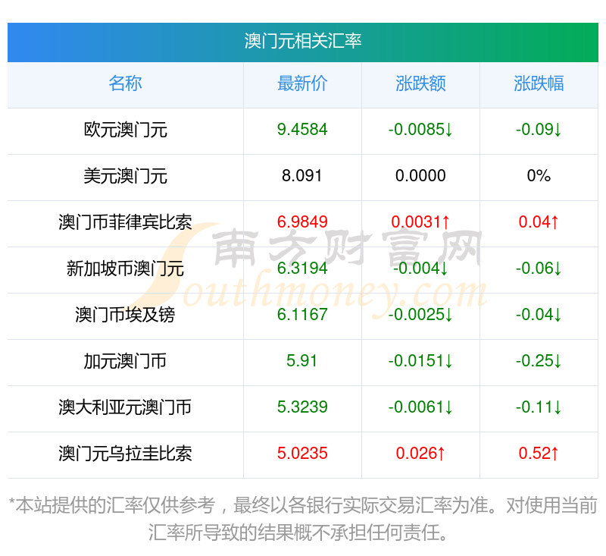606x556 pixels.
Task: Click the percent change -0.04↓ in 澳门币埃及镑 row
Action: pos(539,315)
